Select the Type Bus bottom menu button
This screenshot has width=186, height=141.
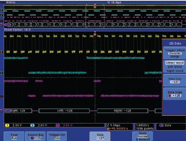pyautogui.click(x=14, y=136)
